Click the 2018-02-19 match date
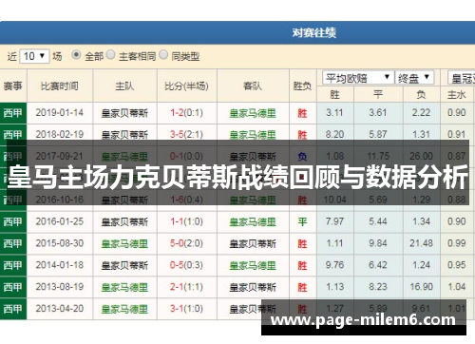Image resolution: width=475 pixels, height=344 pixels. 60,134
